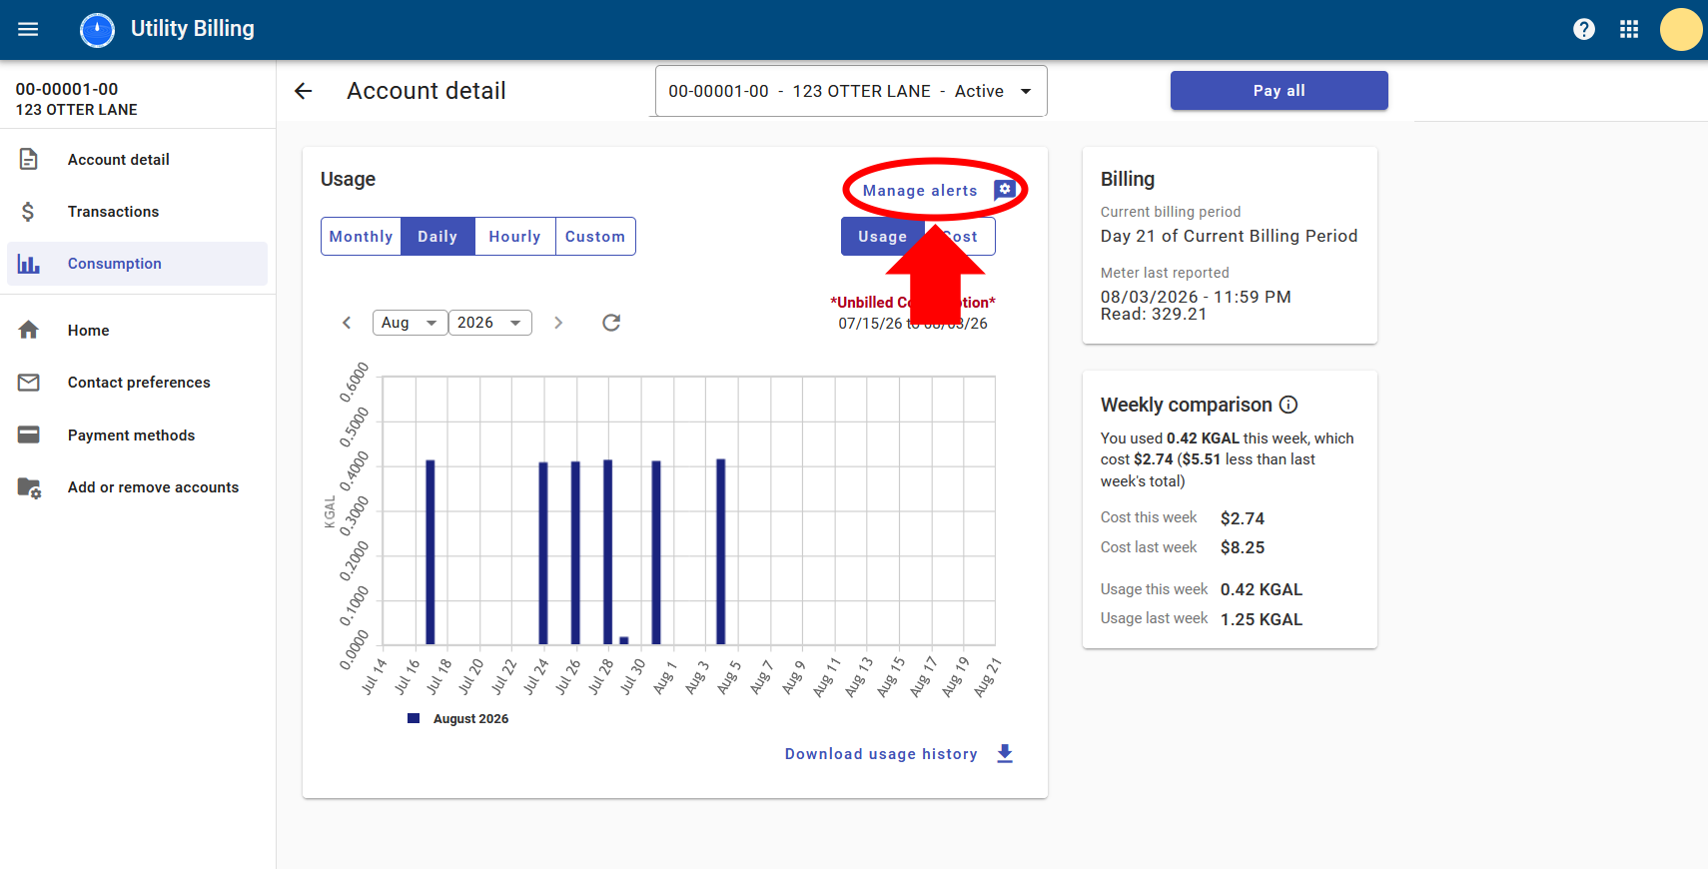
Task: Open Account detail in sidebar
Action: (138, 160)
